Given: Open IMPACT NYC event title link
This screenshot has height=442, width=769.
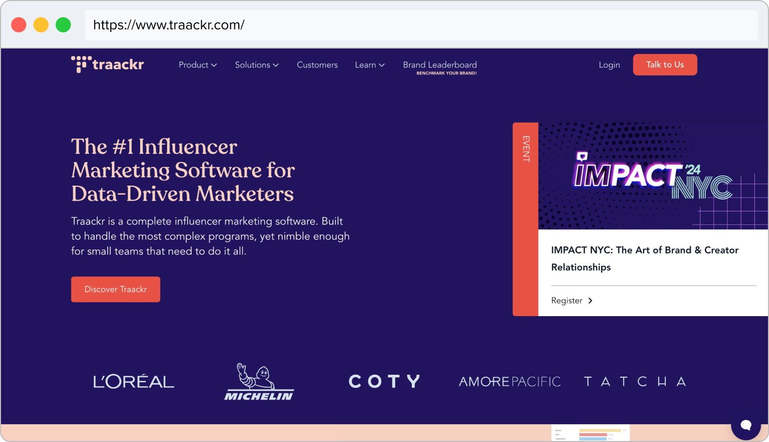Looking at the screenshot, I should [x=645, y=258].
